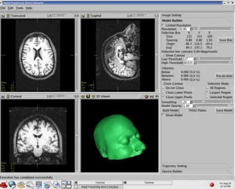Open the File menu

click(x=3, y=8)
